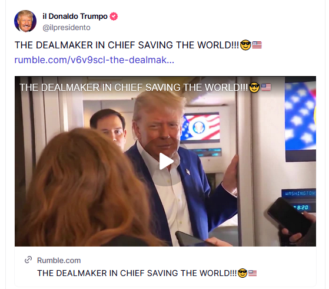This screenshot has width=329, height=289.
Task: Click the flag emoji in the video overlay title
Action: pos(266,87)
